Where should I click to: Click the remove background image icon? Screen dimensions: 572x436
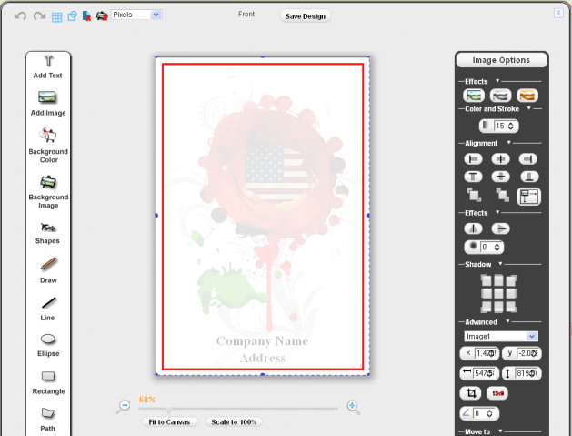coord(102,16)
